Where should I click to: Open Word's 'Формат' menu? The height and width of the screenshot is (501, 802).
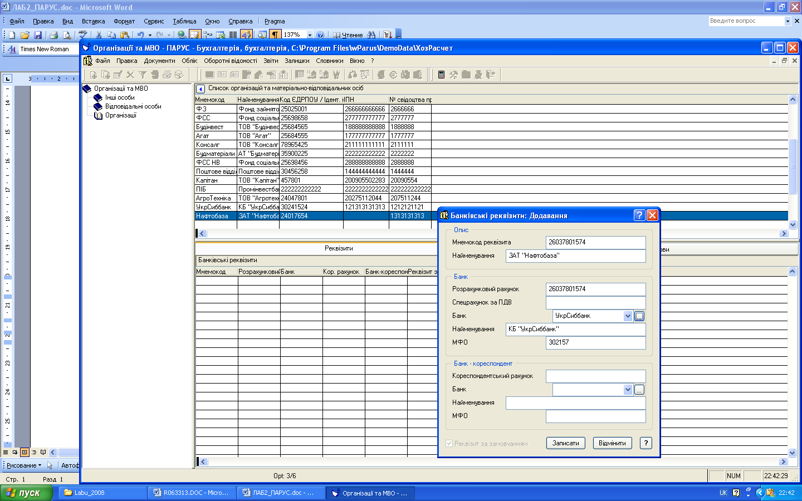point(124,21)
